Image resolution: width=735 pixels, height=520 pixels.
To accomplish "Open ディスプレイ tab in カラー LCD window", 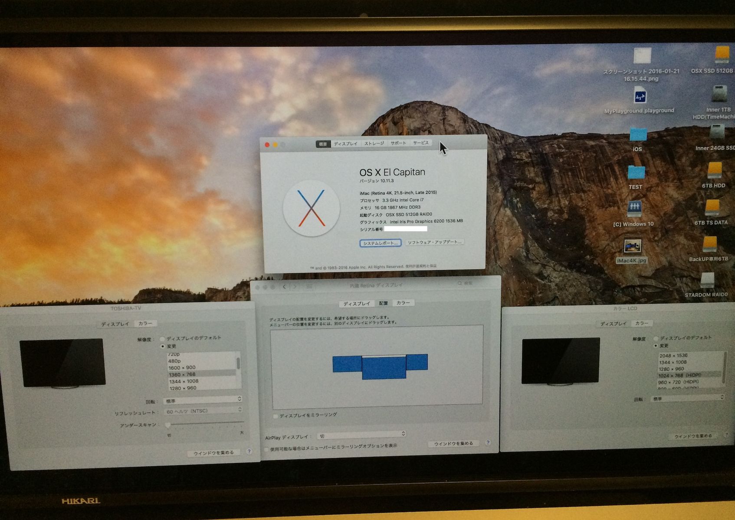I will click(x=614, y=324).
